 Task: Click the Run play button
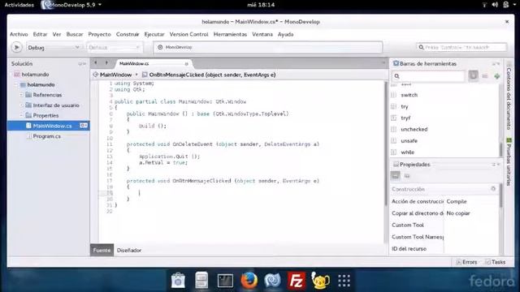click(16, 47)
